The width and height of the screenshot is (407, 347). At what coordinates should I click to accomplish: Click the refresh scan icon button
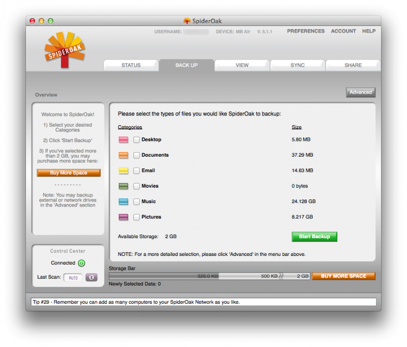click(92, 277)
